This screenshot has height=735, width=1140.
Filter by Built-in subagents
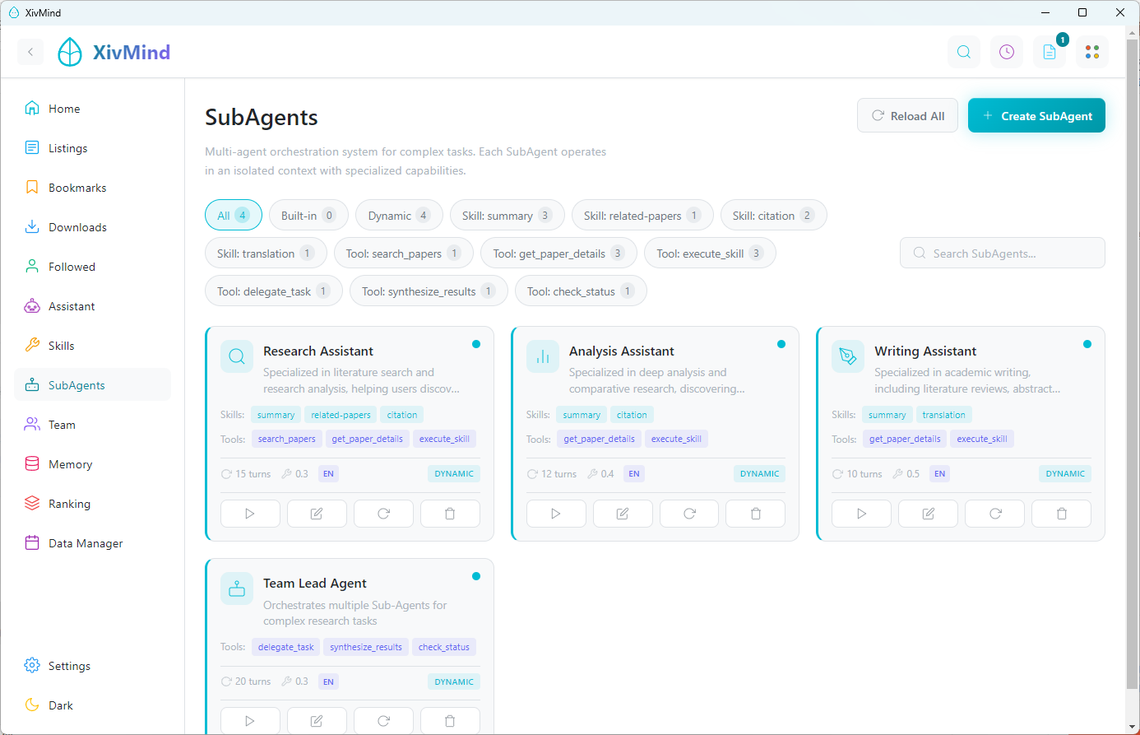click(x=308, y=216)
